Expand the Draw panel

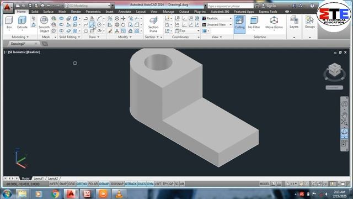(x=94, y=37)
